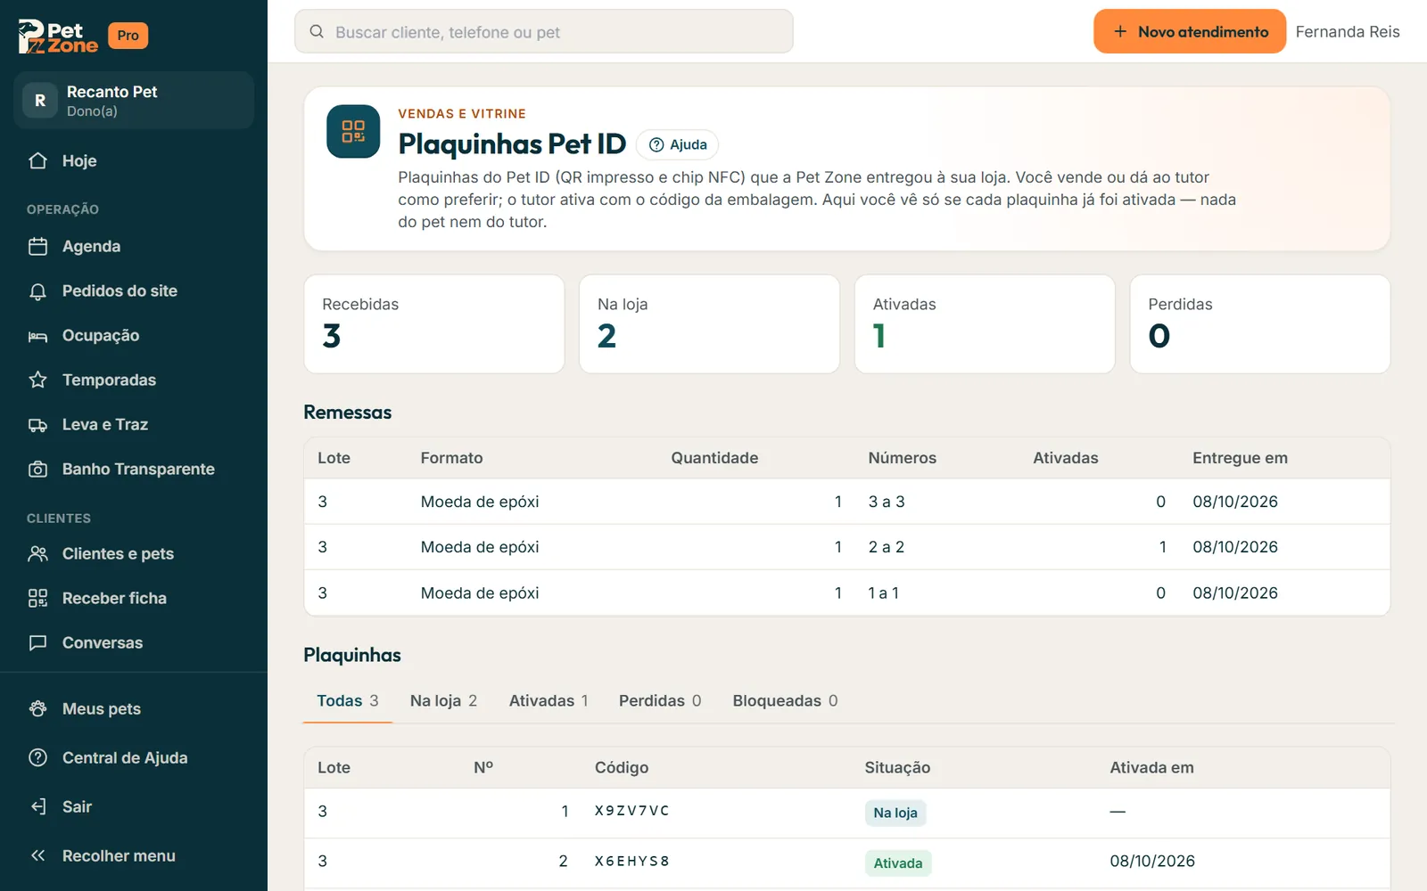Switch to the Na loja tab
The width and height of the screenshot is (1427, 891).
click(443, 700)
